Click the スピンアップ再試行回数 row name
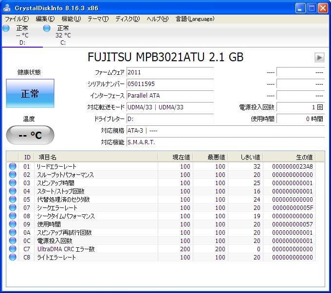Viewport: 331px width, 293px height. click(x=64, y=232)
